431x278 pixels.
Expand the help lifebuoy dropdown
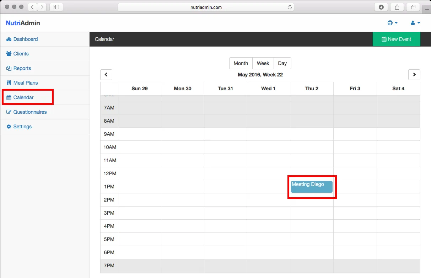click(392, 23)
